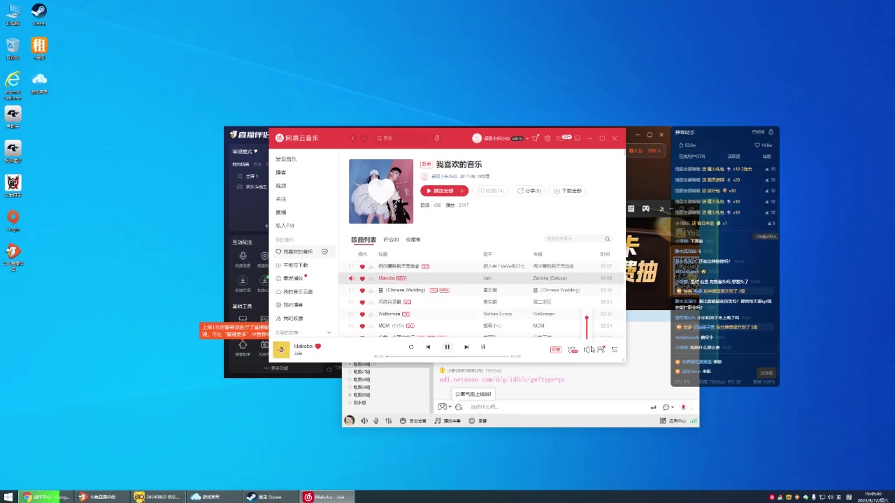This screenshot has height=503, width=895.
Task: Open the sound effects icon in player bar
Action: tap(573, 349)
